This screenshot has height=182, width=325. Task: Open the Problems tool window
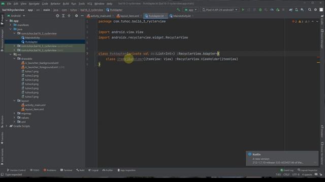coord(50,170)
